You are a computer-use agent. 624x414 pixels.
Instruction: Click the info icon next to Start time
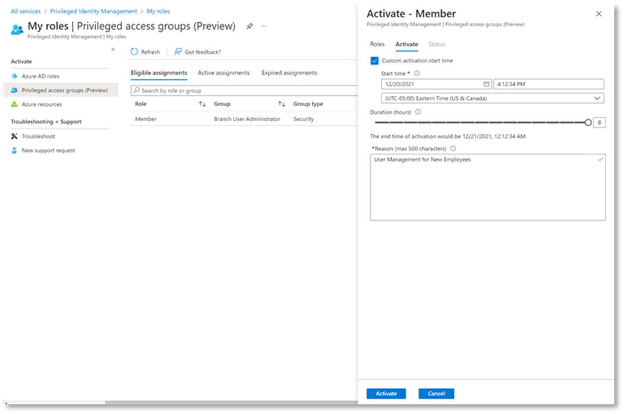tap(417, 74)
